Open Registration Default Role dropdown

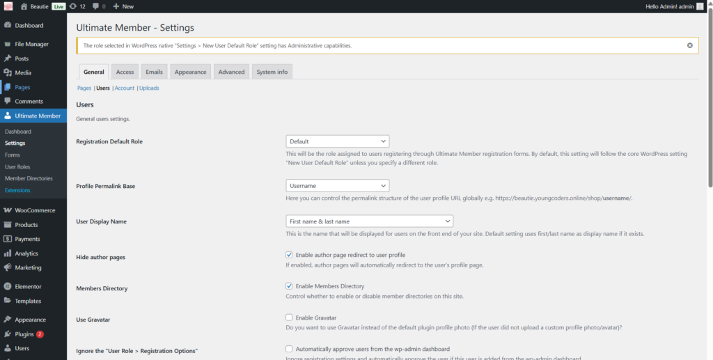click(x=337, y=141)
